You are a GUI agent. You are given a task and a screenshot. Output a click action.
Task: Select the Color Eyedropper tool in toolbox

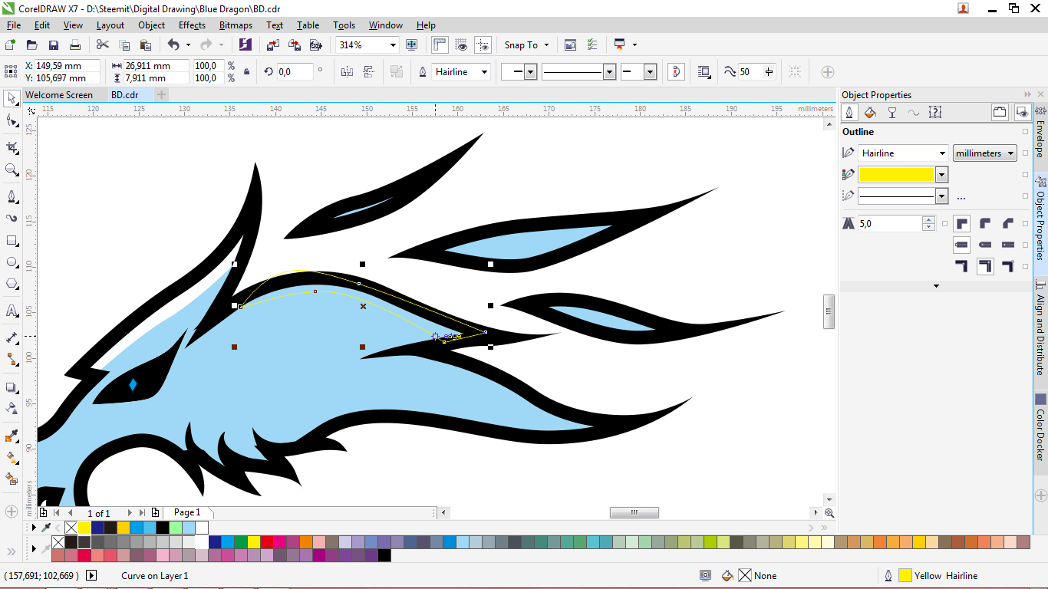(x=12, y=436)
